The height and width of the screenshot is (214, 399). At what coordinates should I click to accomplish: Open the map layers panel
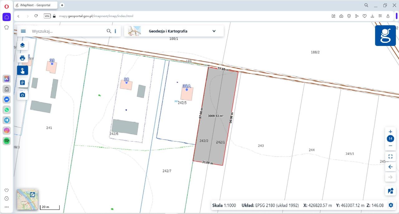pyautogui.click(x=22, y=45)
